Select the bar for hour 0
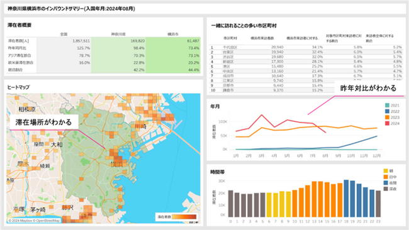The image size is (409, 230). 230,204
